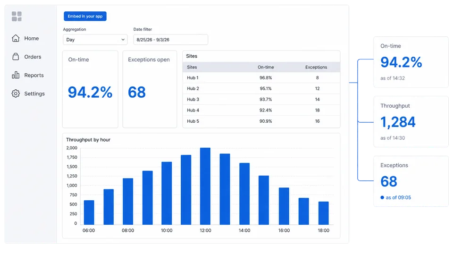
Task: Click the as of 09:05 link text
Action: [x=398, y=197]
